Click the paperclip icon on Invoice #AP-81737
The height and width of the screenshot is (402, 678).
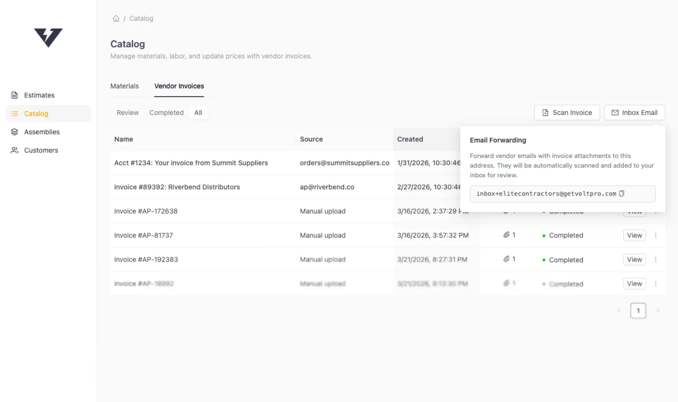(x=507, y=235)
